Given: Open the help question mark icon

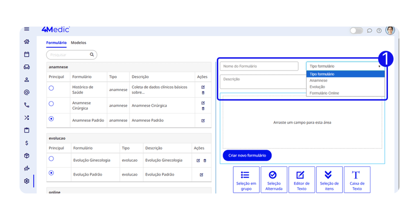Looking at the screenshot, I should pos(379,31).
